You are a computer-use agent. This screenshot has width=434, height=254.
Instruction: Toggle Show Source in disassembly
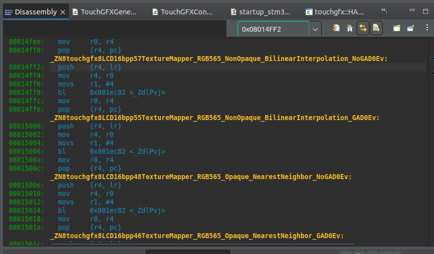tap(376, 28)
